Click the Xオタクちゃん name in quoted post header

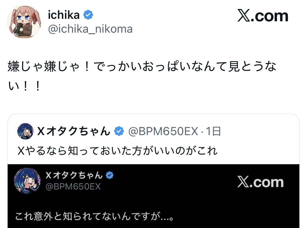[73, 131]
